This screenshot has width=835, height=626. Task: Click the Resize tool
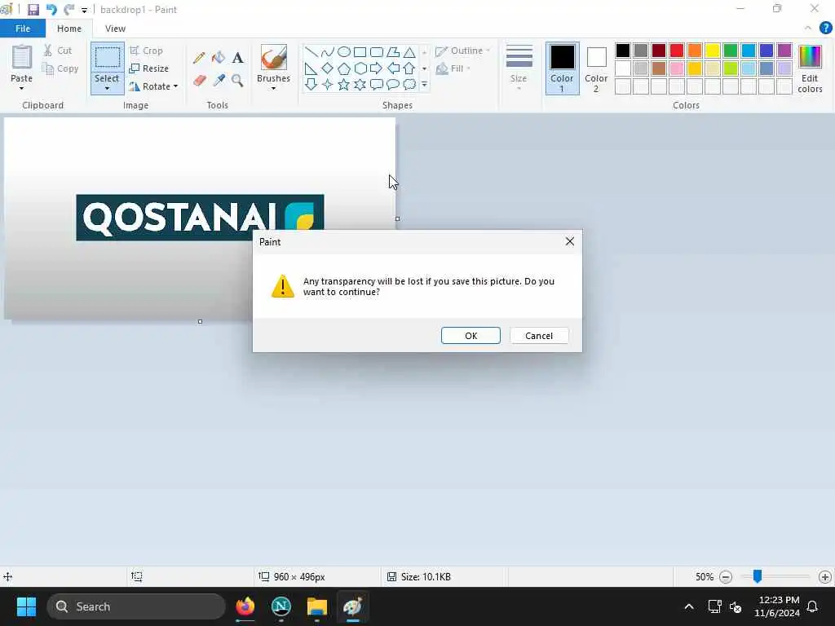149,68
